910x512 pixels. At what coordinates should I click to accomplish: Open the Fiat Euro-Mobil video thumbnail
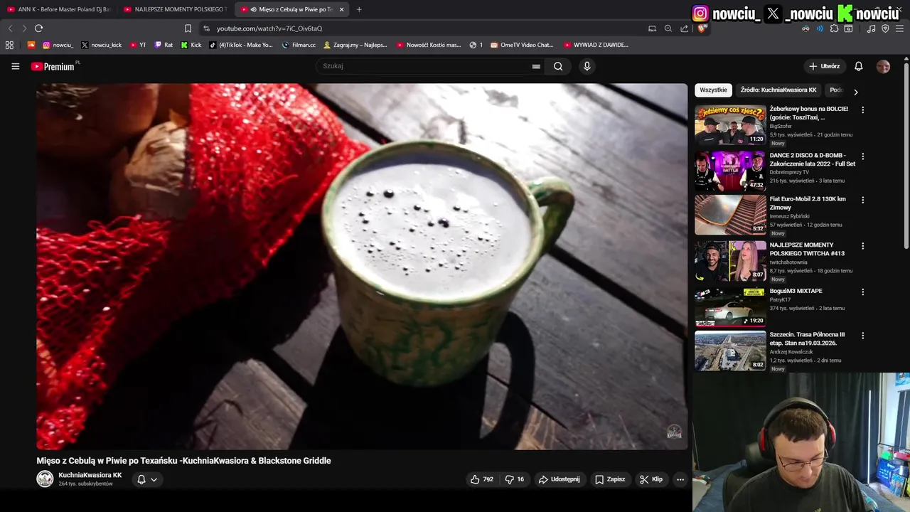point(730,215)
